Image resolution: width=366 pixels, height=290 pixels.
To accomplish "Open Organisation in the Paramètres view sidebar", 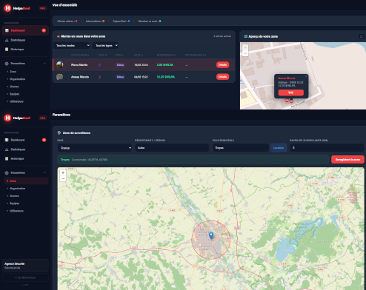I will pos(17,189).
